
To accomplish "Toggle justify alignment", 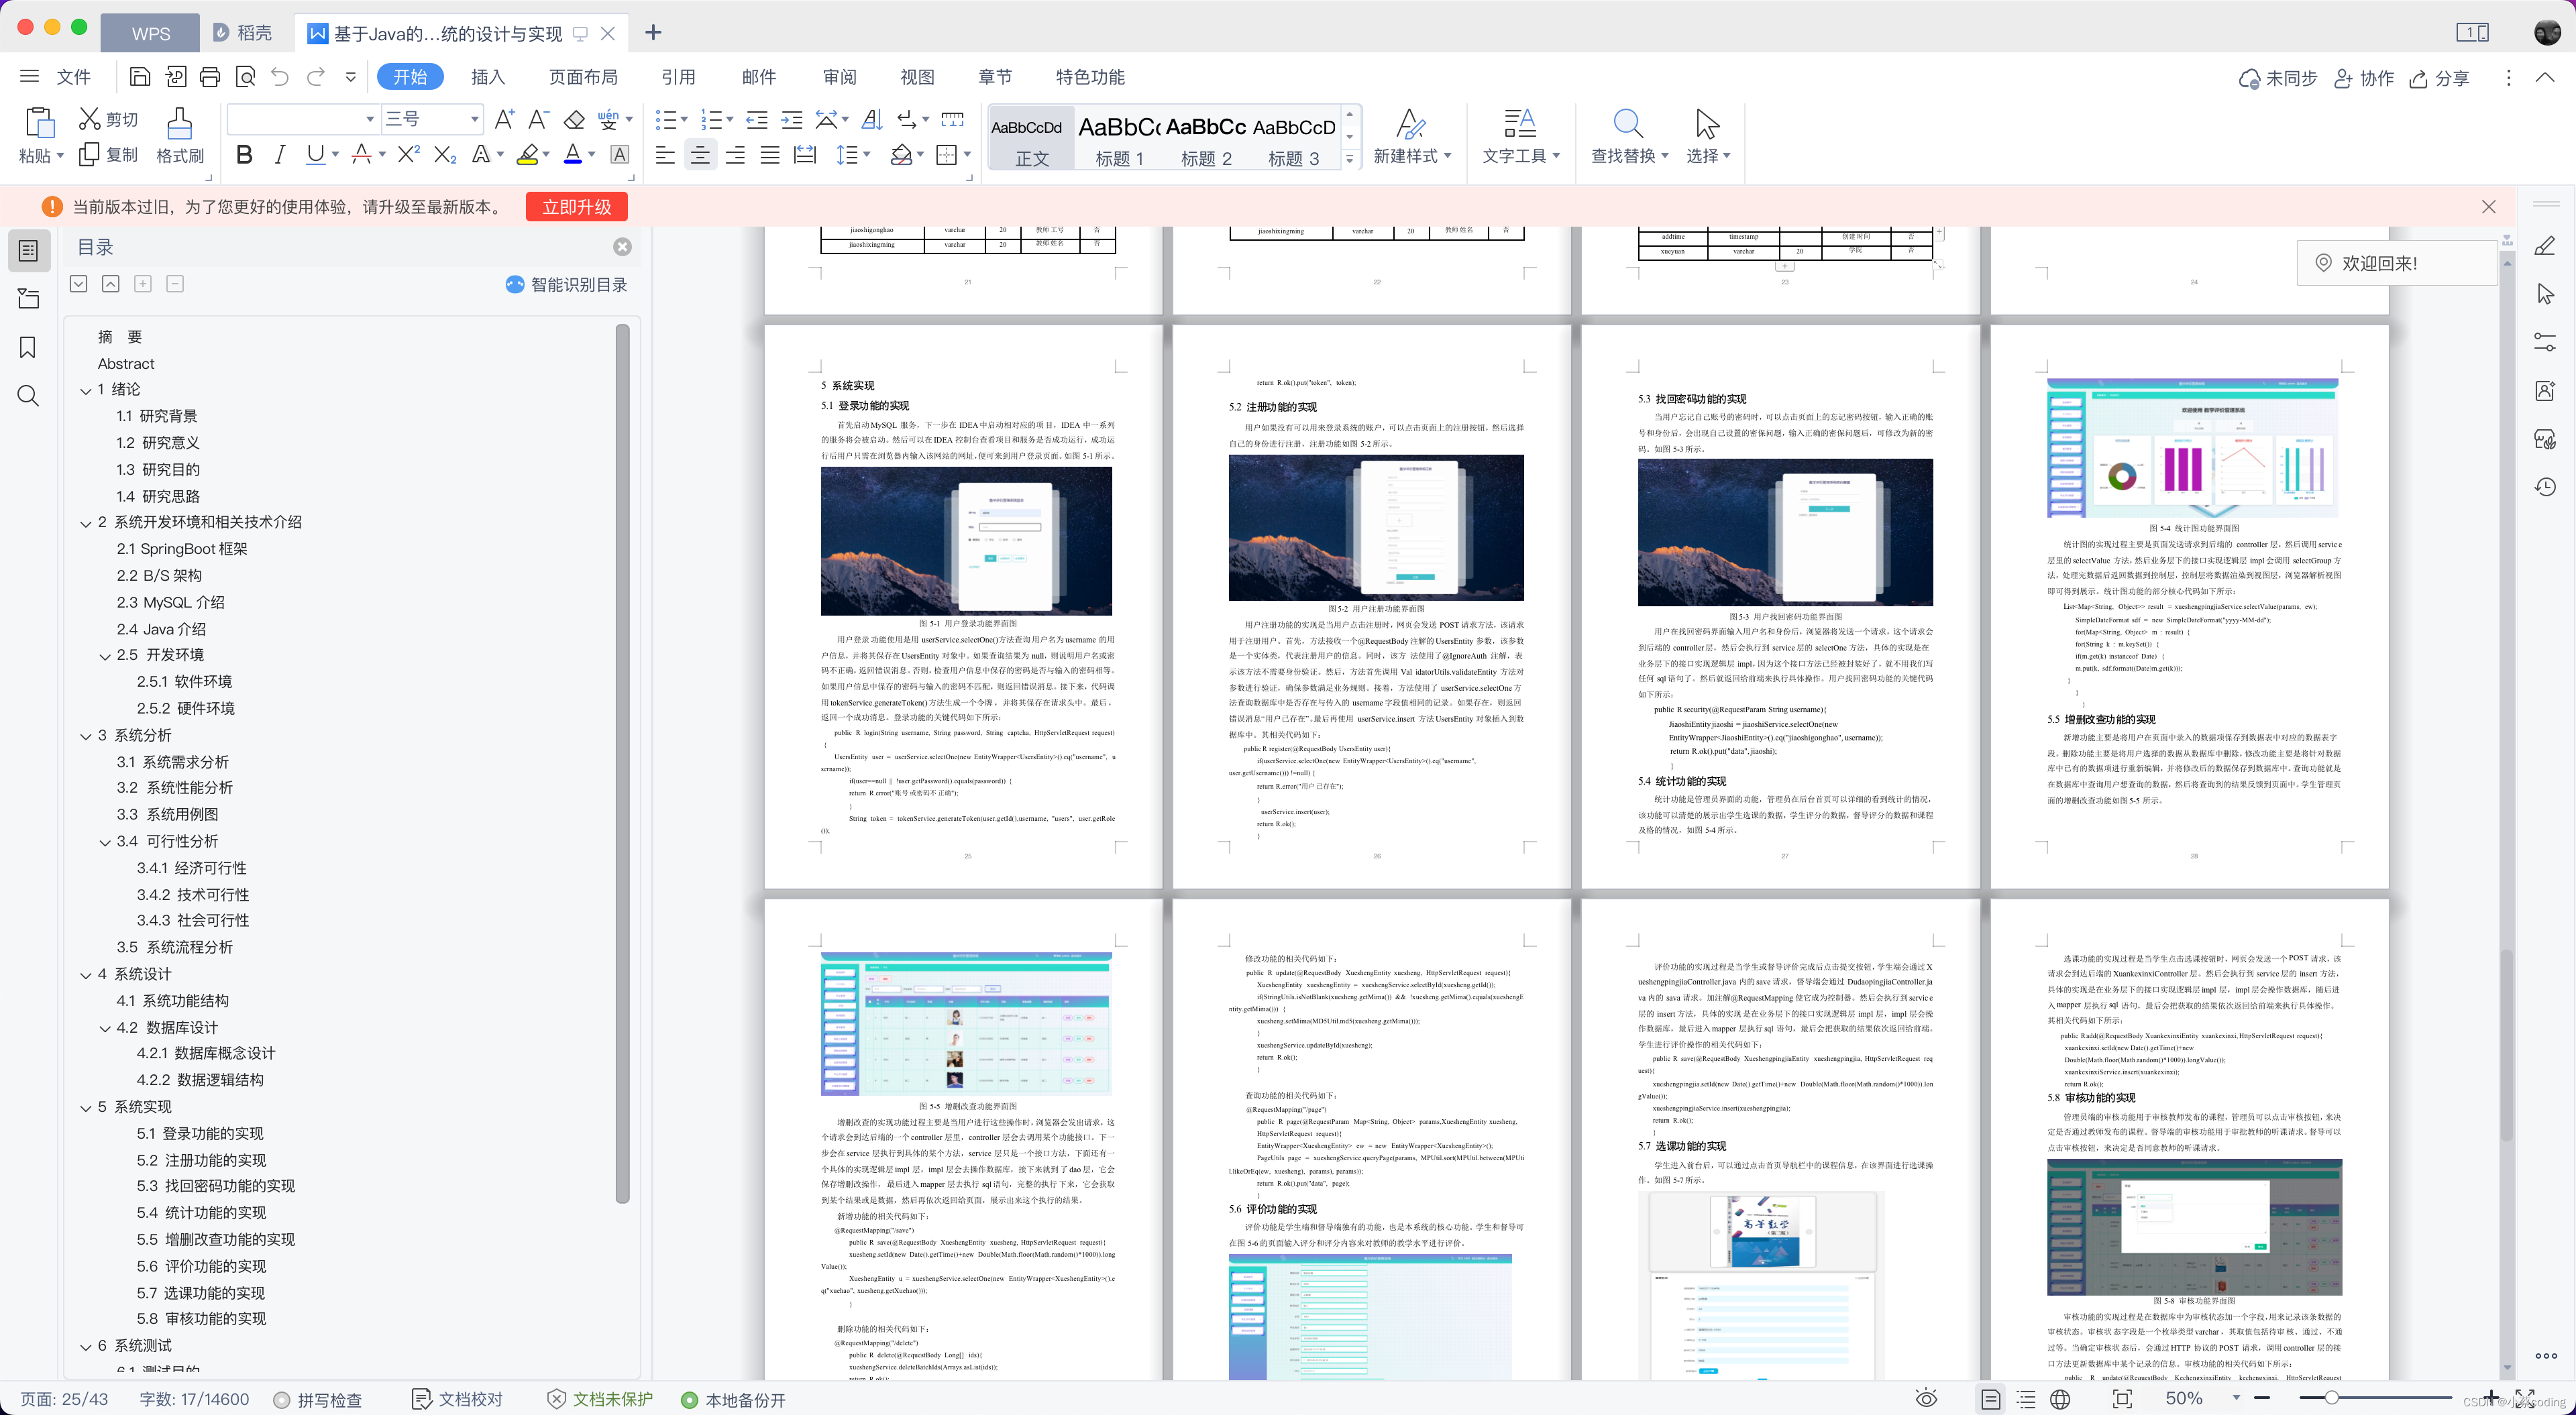I will click(770, 155).
